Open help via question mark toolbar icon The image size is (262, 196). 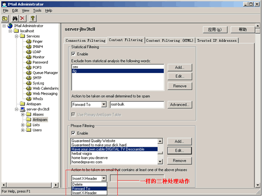[x=33, y=18]
